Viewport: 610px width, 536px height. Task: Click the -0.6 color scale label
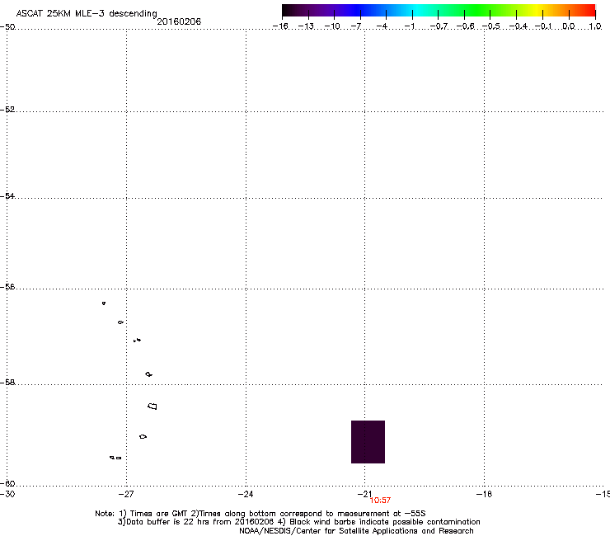point(465,26)
